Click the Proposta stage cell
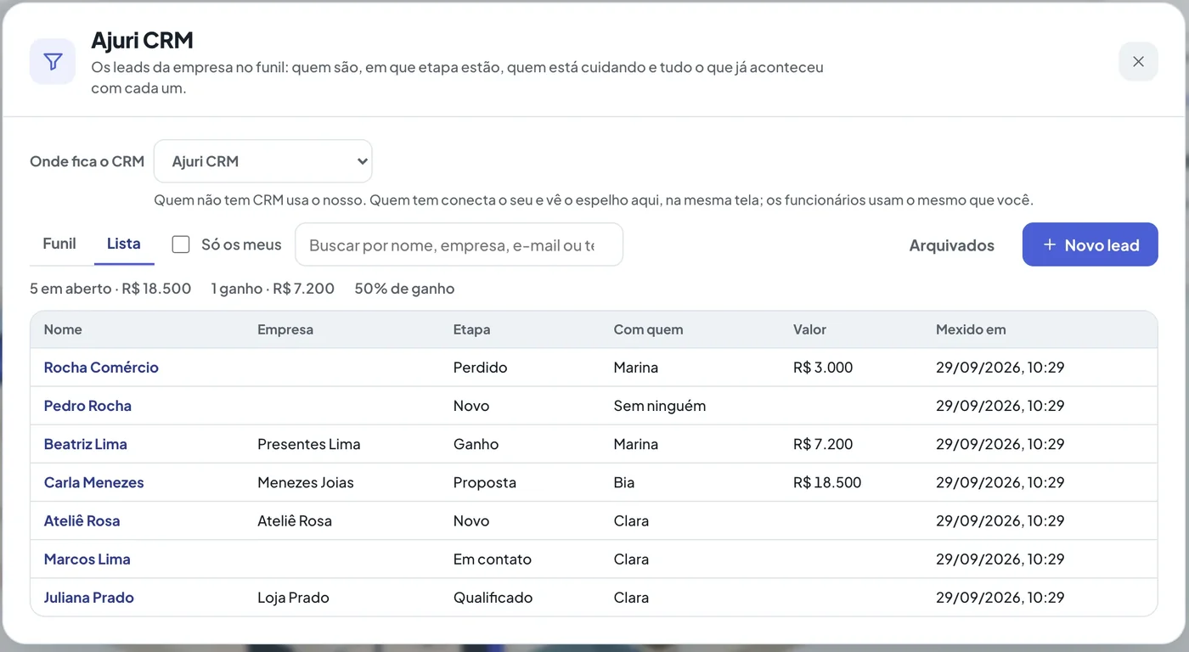 [485, 482]
